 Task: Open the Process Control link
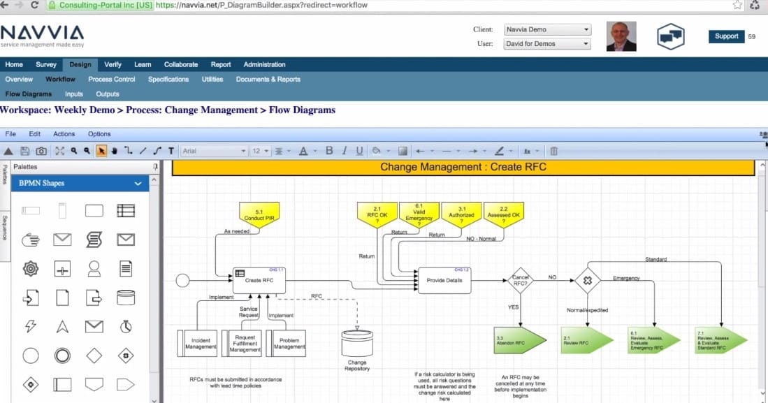coord(112,80)
